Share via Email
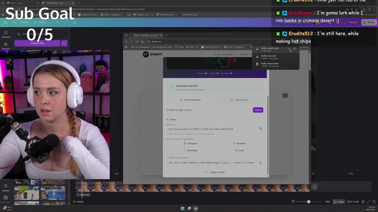Image resolution: width=378 pixels, height=212 pixels. coord(239,150)
